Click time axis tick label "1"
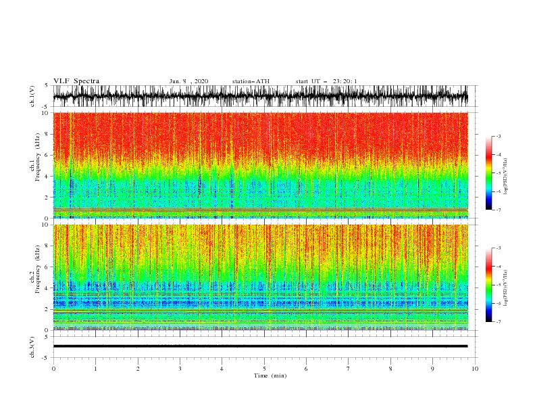 (95, 369)
